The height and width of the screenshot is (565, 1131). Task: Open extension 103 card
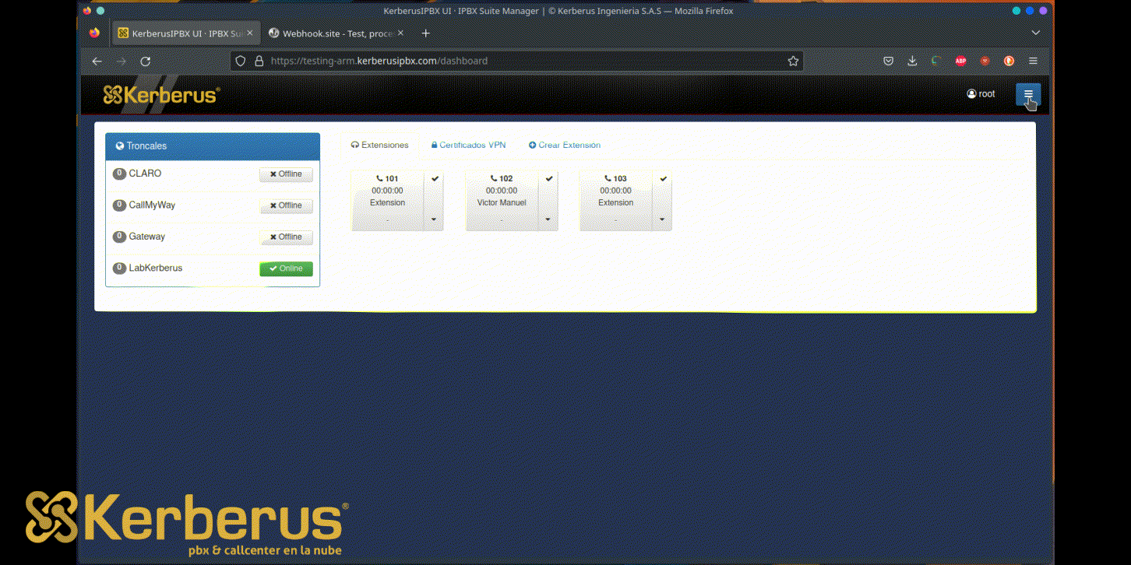pos(615,200)
